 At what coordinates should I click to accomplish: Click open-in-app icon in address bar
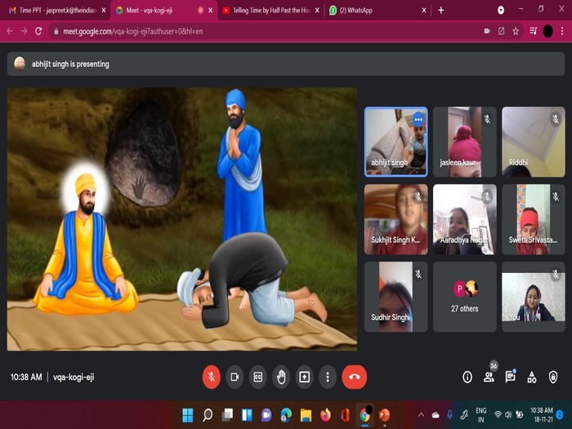click(501, 31)
